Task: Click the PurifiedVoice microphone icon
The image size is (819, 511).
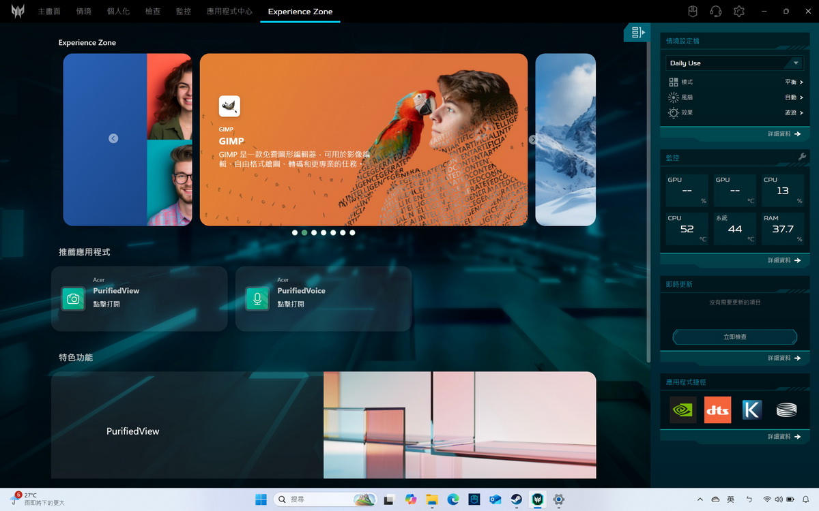Action: click(x=257, y=298)
